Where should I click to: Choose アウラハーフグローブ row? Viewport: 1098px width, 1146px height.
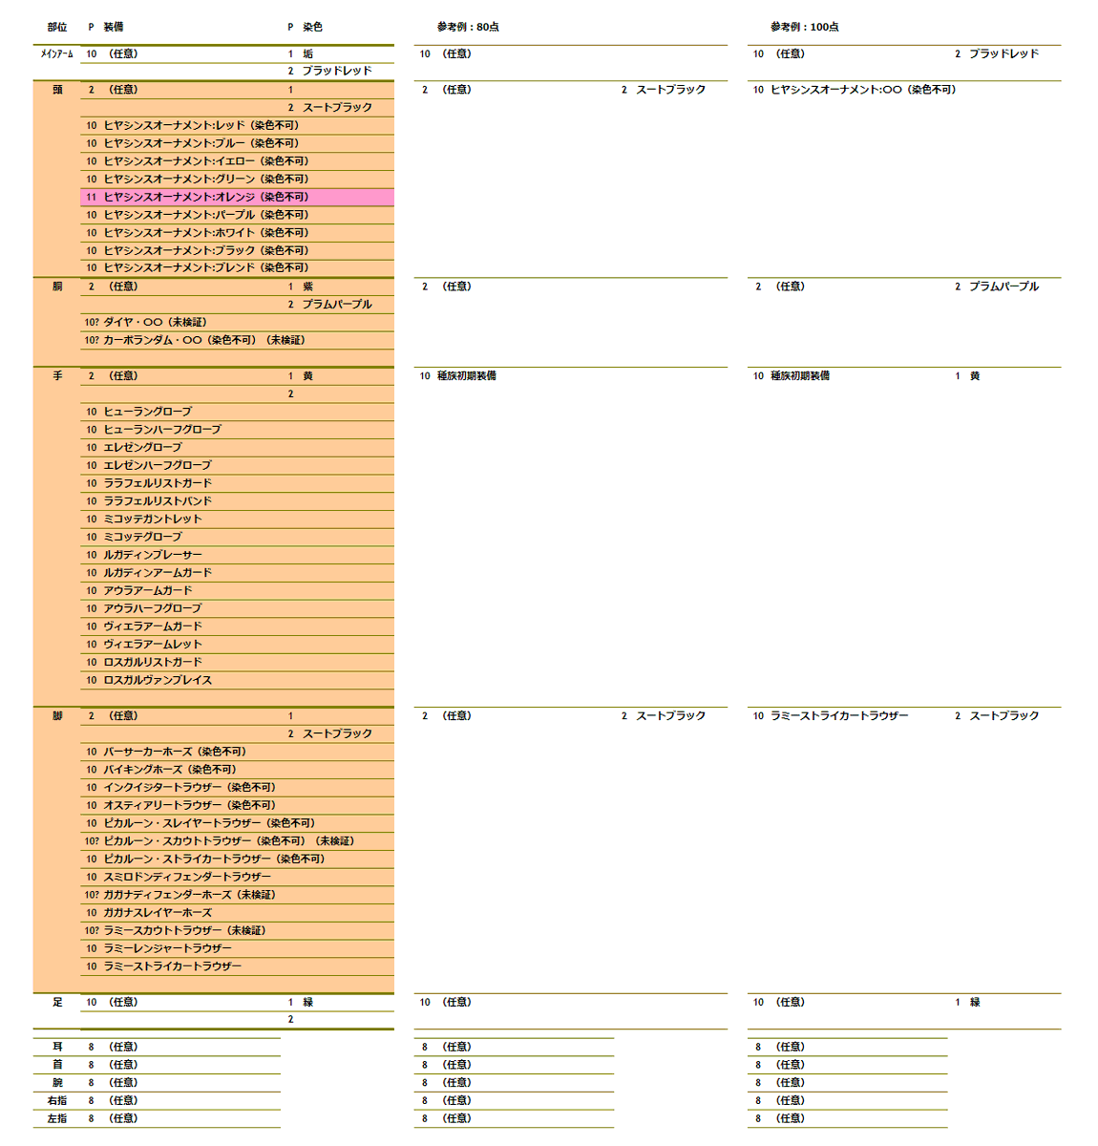click(237, 608)
